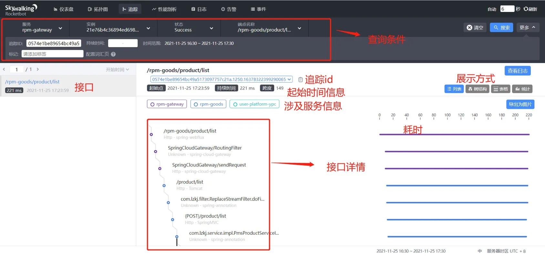The height and width of the screenshot is (256, 545).
Task: Click the 中 language switch in footer
Action: point(480,251)
